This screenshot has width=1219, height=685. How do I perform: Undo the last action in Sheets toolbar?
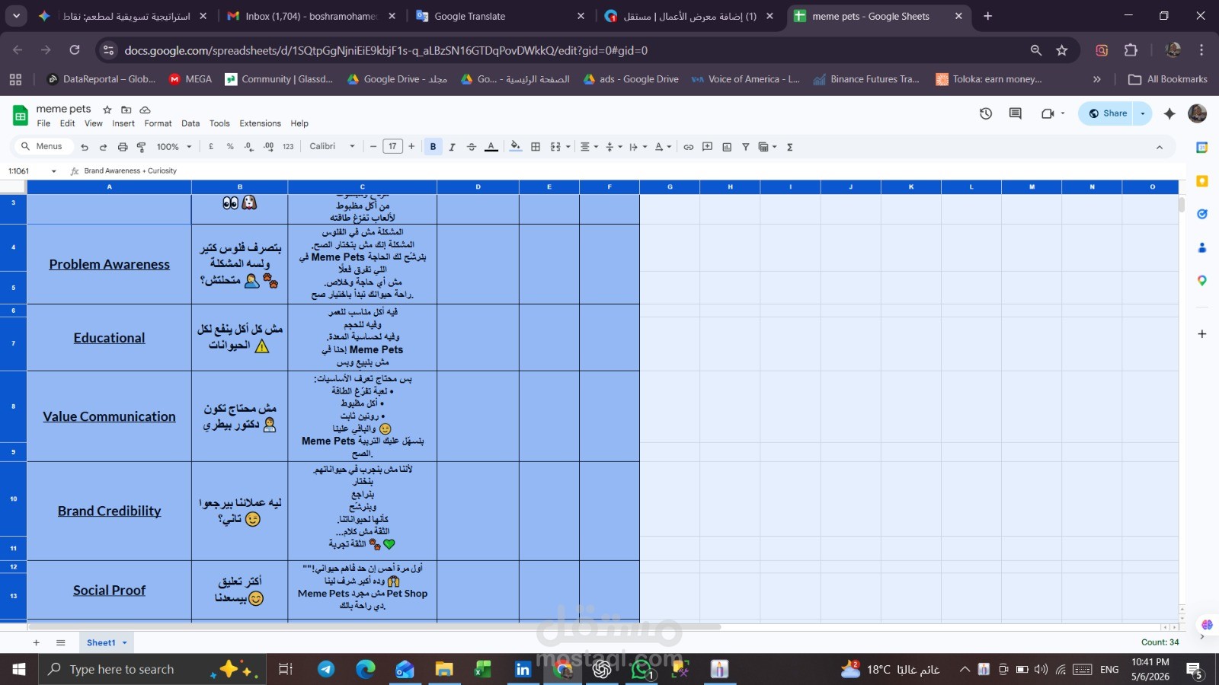[85, 147]
